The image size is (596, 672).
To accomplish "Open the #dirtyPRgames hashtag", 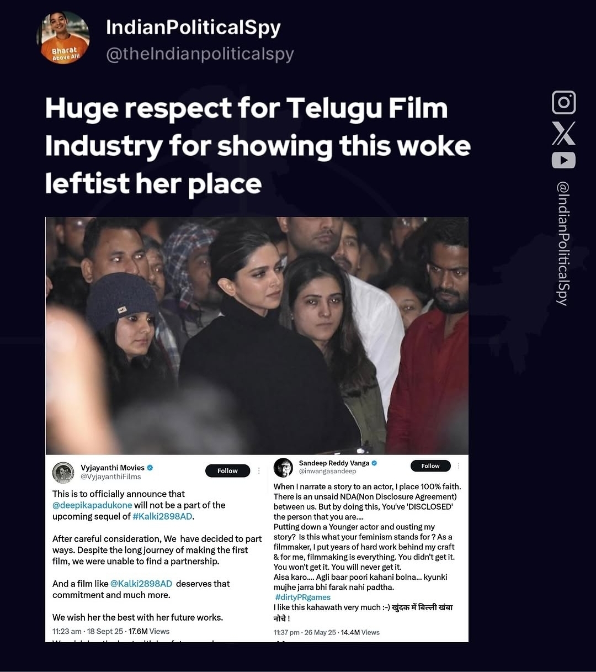I will [303, 597].
